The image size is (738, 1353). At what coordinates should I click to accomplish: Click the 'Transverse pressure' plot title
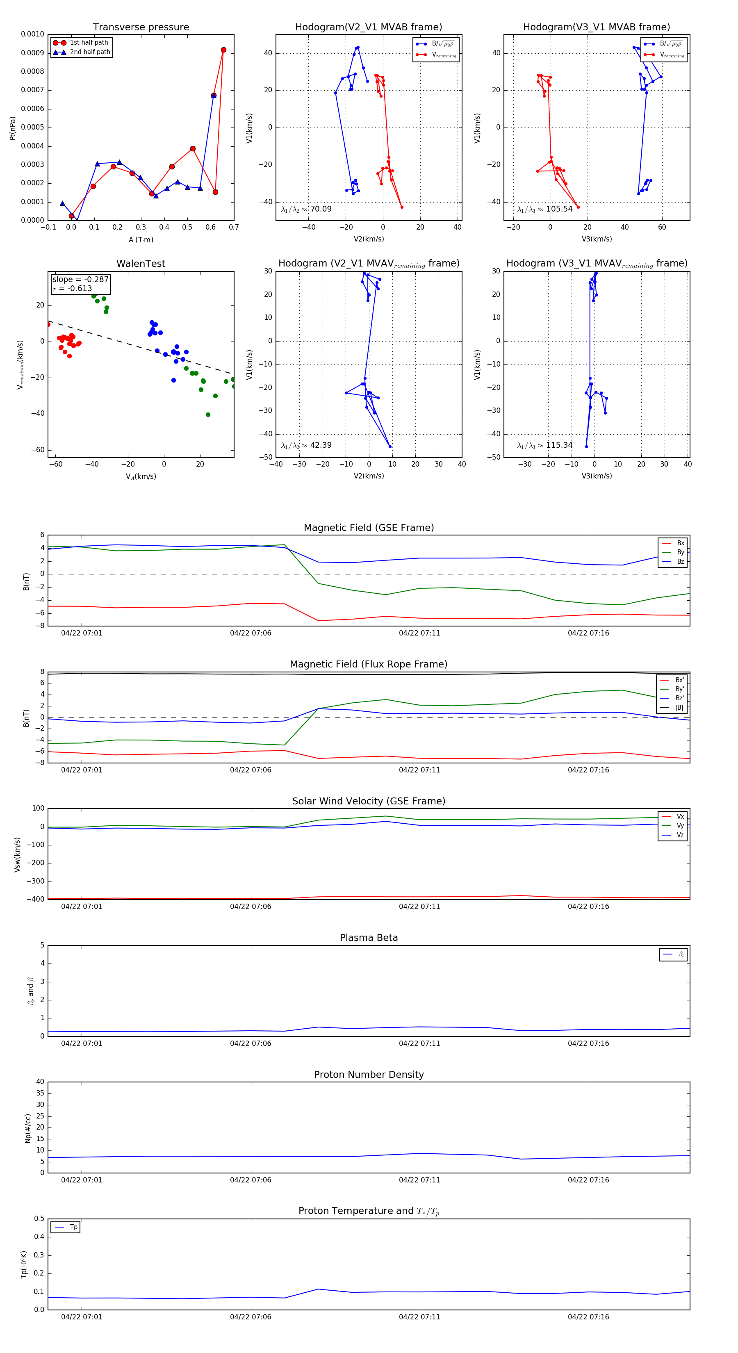tap(141, 27)
